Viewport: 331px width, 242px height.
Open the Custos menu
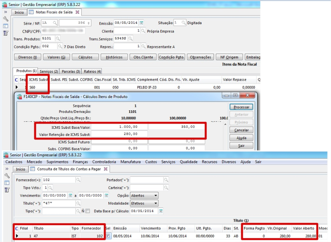pyautogui.click(x=151, y=162)
